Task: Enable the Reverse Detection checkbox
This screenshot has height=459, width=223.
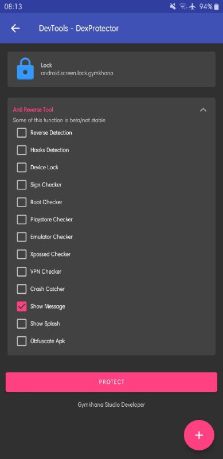Action: point(22,133)
